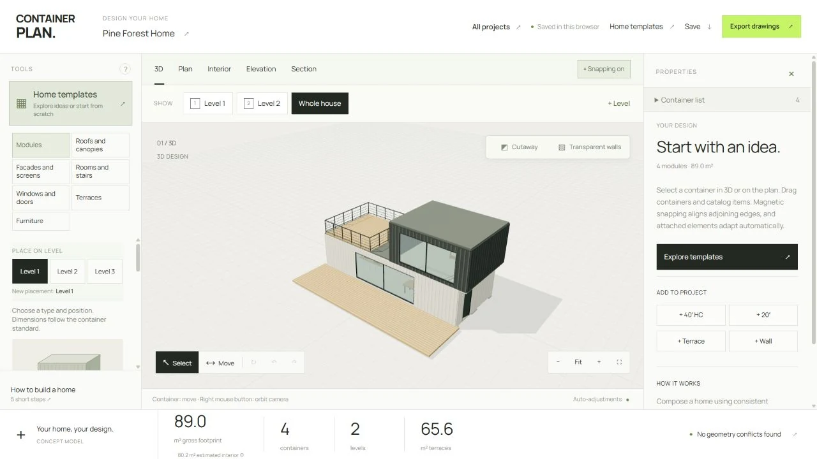The image size is (817, 459).
Task: Click the large plus icon in footer
Action: click(x=21, y=435)
